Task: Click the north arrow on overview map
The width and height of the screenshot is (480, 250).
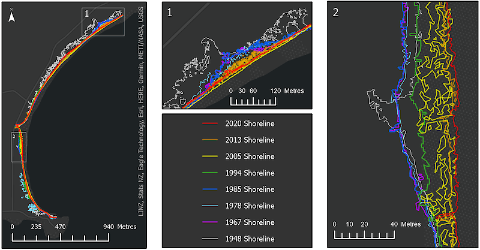Action: [x=11, y=16]
